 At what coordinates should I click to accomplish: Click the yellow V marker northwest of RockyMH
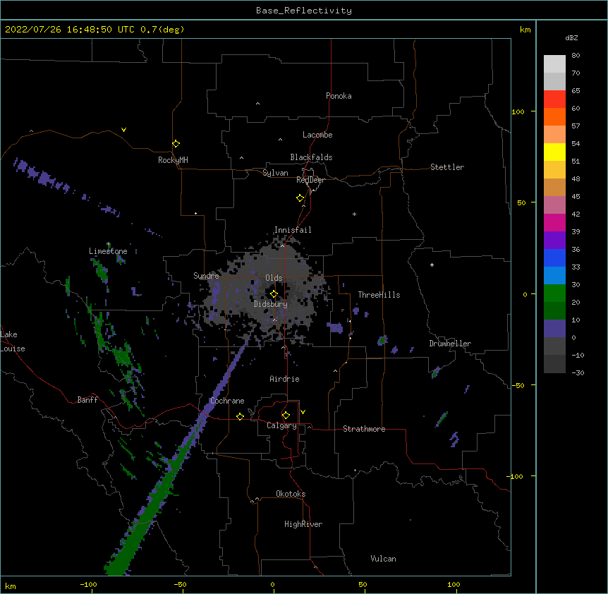click(x=123, y=130)
